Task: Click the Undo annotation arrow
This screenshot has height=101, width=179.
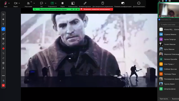Action: 3,53
